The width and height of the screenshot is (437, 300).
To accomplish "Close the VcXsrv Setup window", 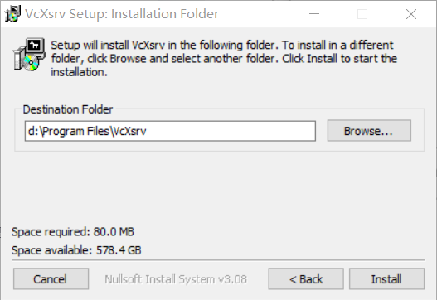I will [x=411, y=13].
